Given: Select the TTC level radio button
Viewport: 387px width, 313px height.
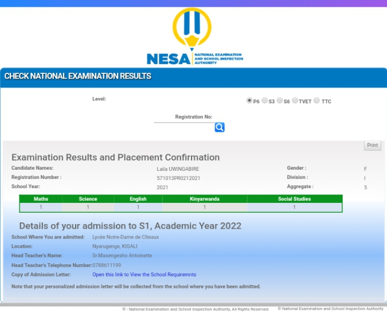Looking at the screenshot, I should tap(316, 100).
